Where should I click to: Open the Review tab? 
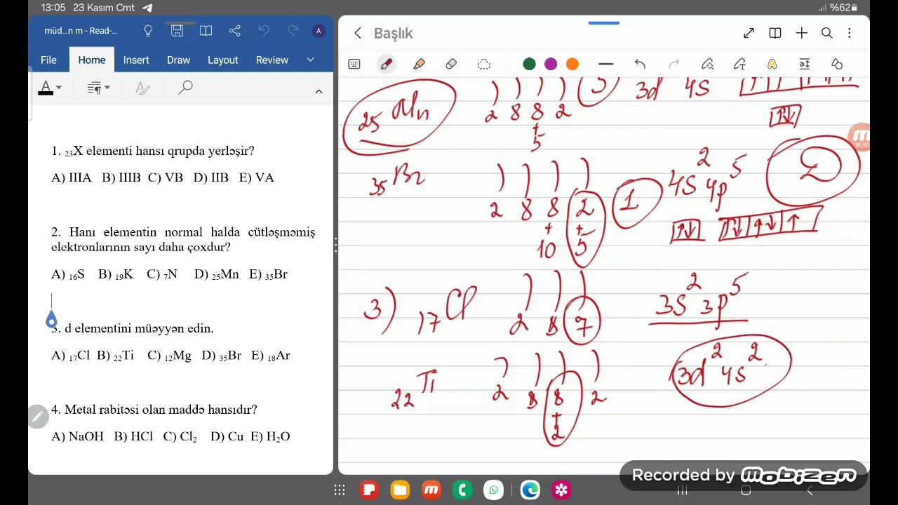point(272,60)
